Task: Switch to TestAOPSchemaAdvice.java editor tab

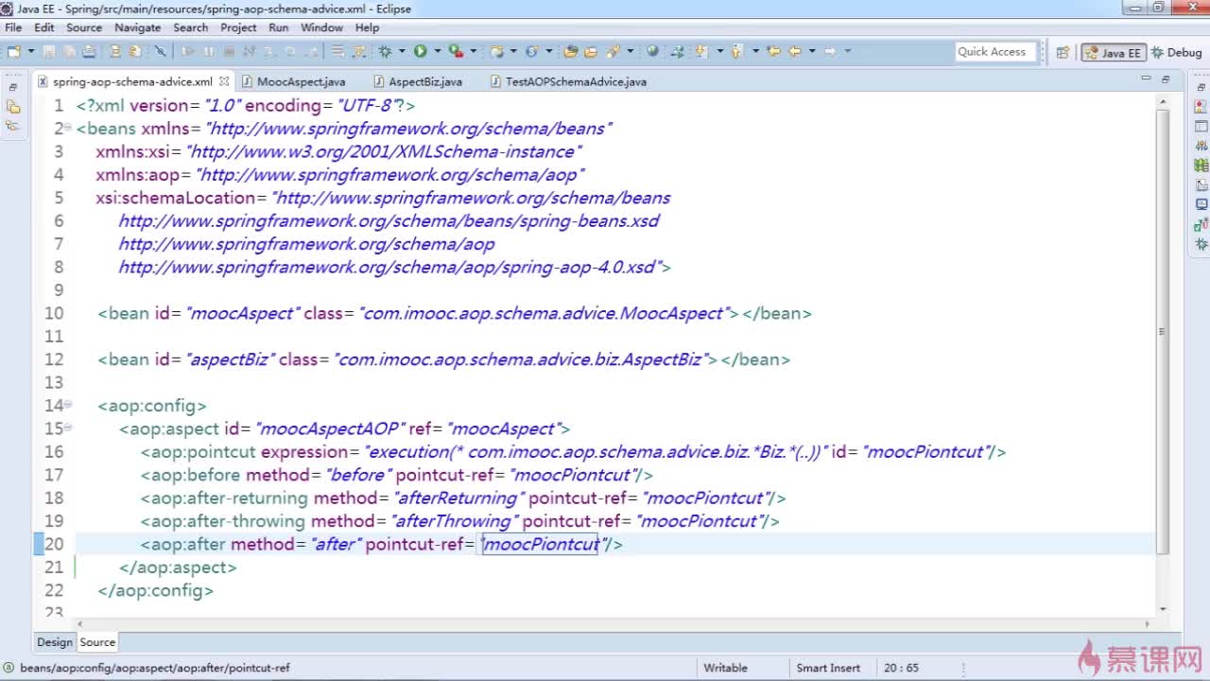Action: click(x=568, y=81)
